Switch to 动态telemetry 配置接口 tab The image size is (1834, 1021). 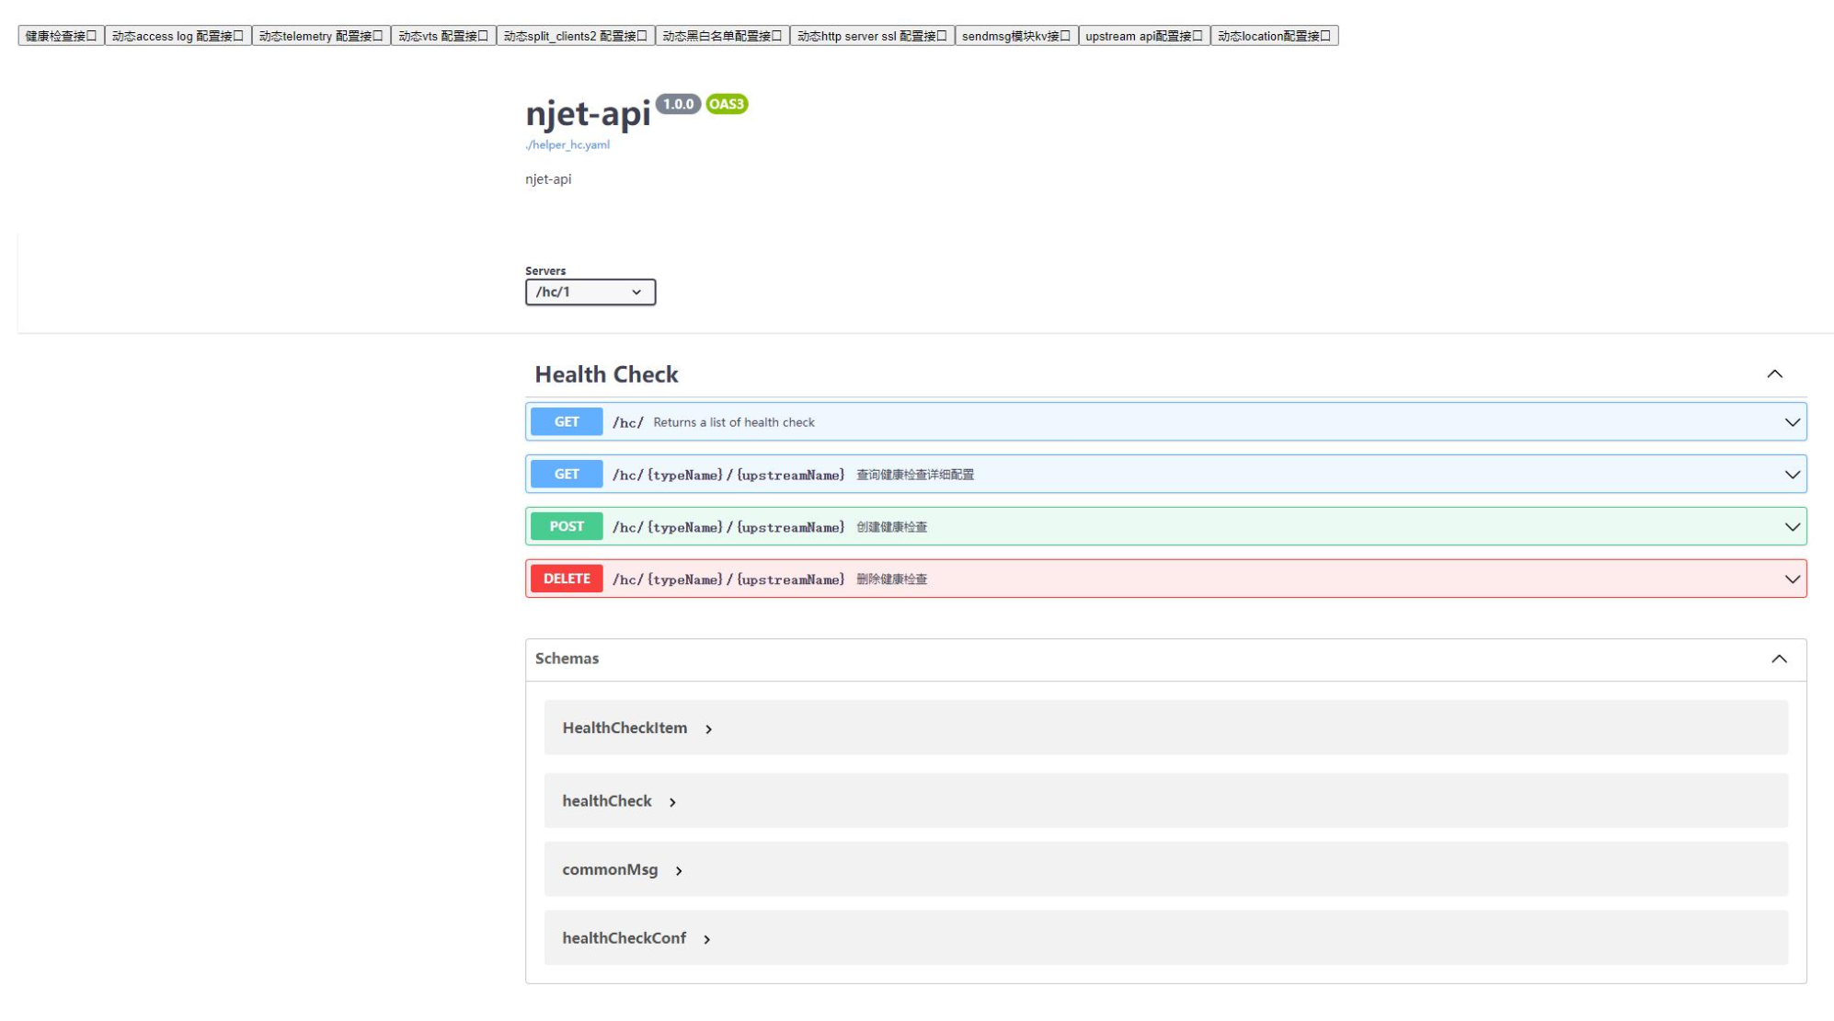click(x=321, y=36)
